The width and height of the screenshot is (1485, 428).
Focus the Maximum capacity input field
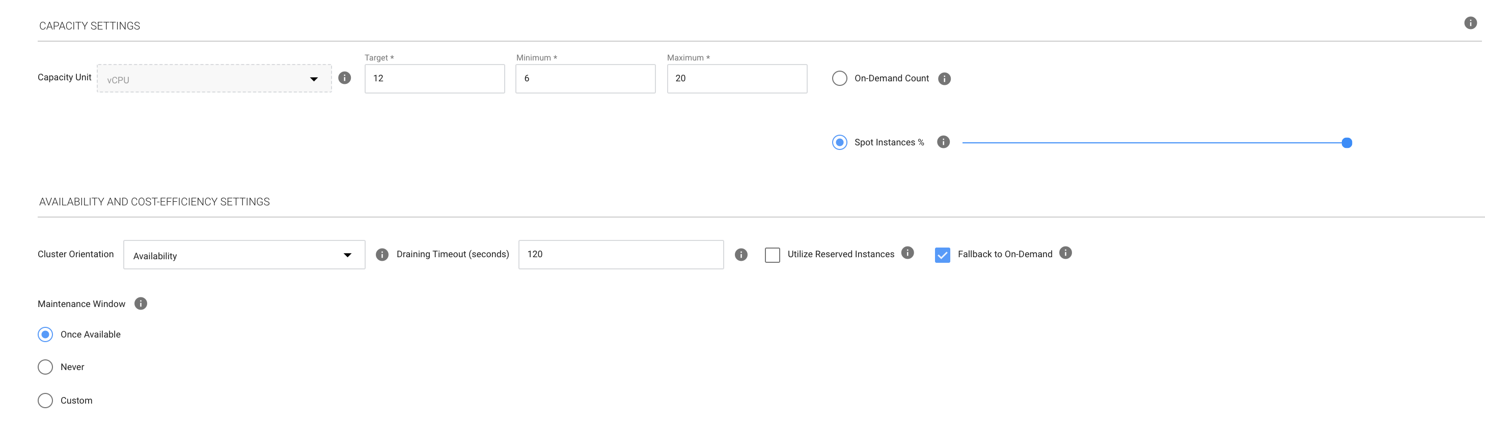tap(737, 79)
